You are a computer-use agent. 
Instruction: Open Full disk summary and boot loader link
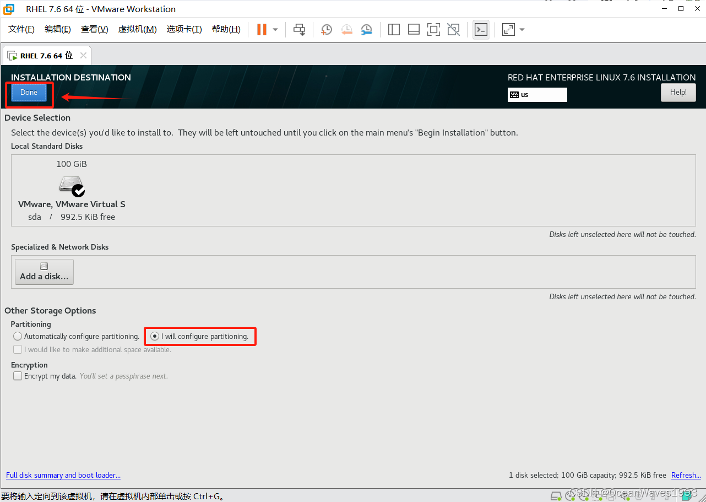(x=63, y=475)
